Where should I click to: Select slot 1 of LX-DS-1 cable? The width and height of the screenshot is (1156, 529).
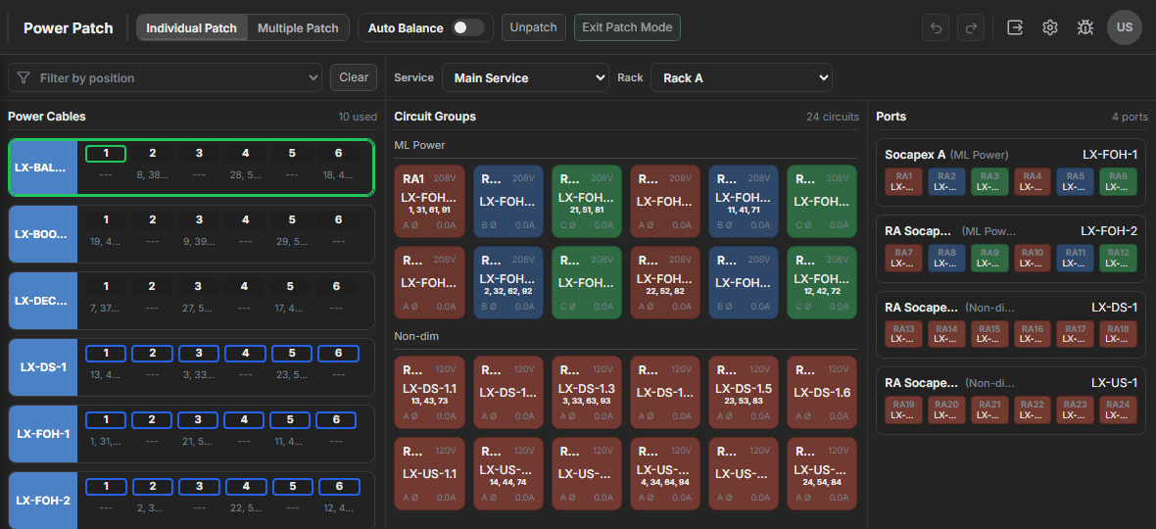106,353
